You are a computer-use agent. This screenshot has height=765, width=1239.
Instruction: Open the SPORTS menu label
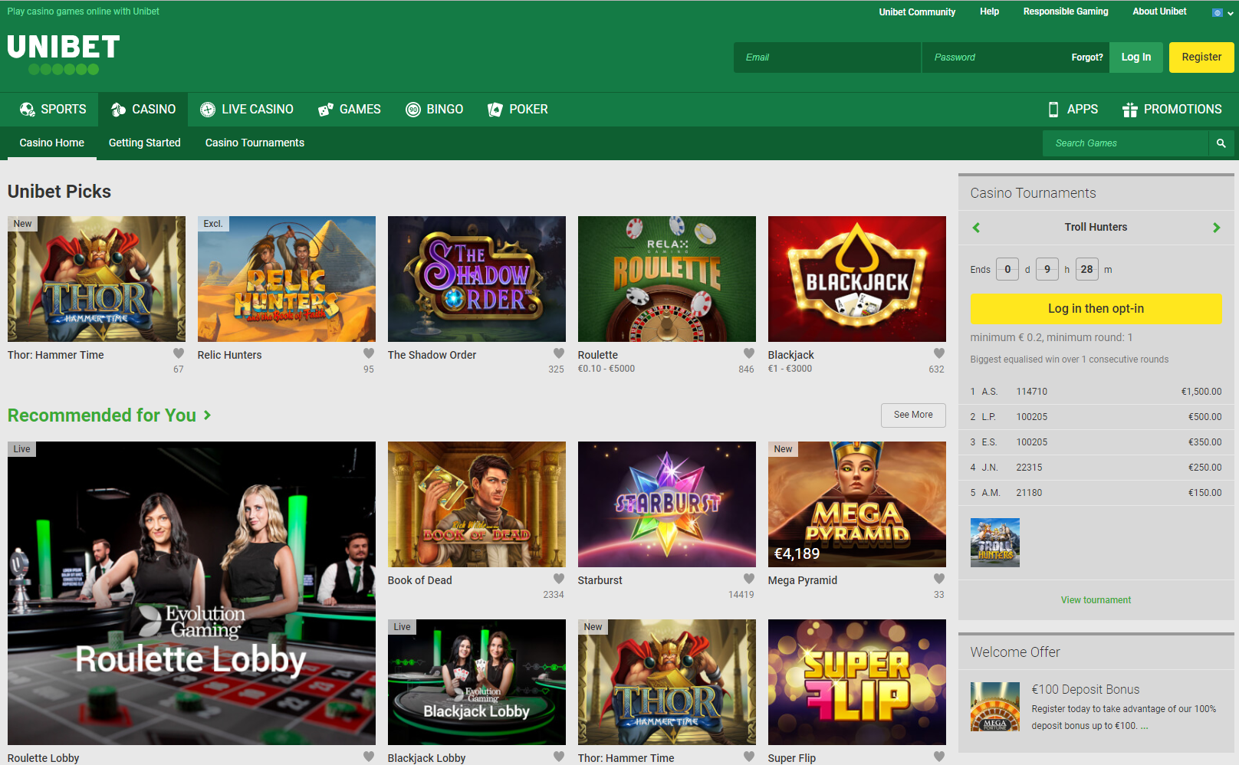tap(64, 110)
